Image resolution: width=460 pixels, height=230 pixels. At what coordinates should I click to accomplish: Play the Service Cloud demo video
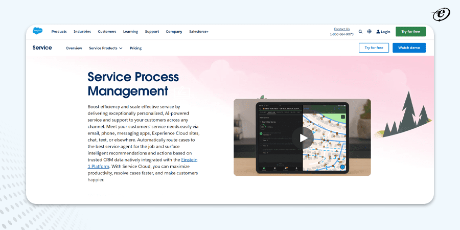pos(303,138)
